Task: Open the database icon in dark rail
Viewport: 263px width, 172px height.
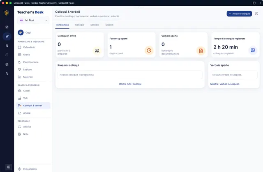Action: click(x=7, y=64)
